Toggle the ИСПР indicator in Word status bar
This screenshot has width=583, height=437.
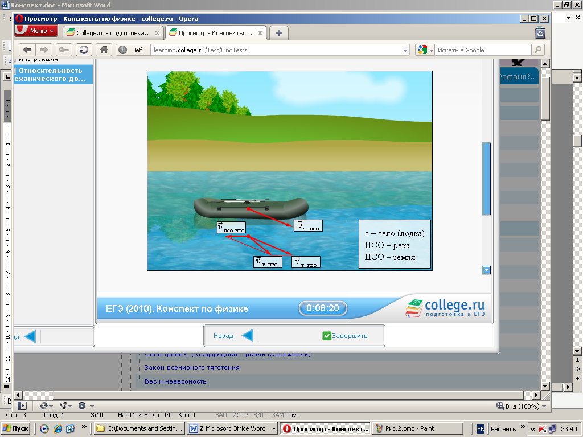click(240, 415)
